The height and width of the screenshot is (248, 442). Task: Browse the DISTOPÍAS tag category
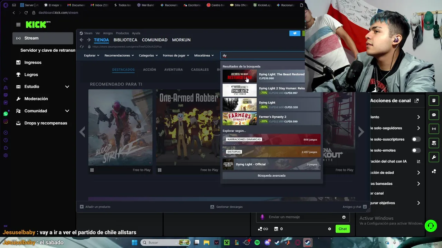(271, 152)
